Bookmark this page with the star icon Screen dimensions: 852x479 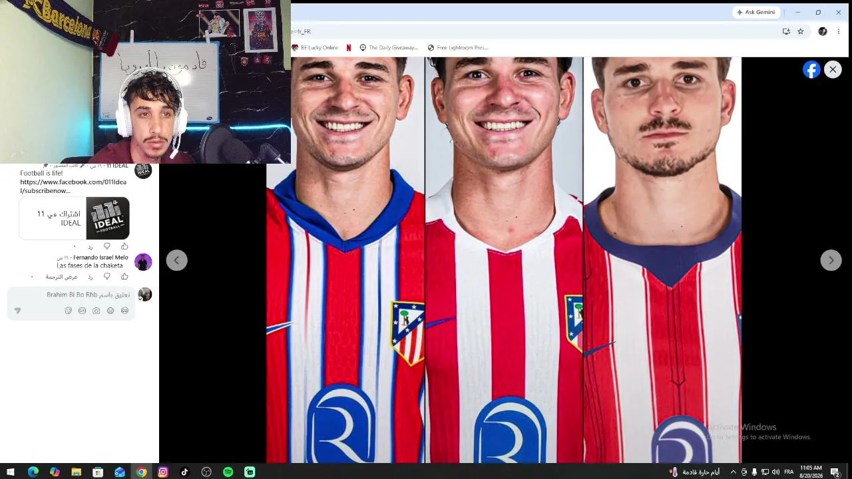click(801, 31)
